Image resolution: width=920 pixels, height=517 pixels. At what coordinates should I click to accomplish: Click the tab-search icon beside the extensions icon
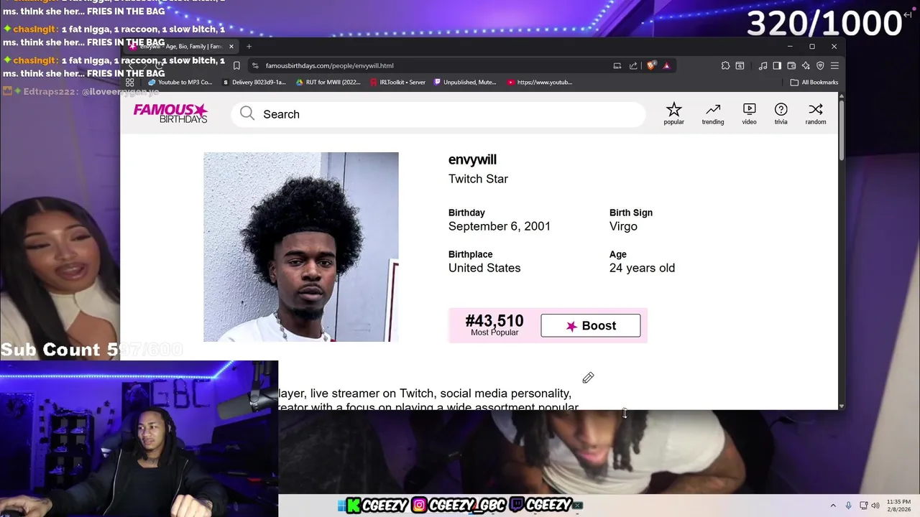coord(740,65)
